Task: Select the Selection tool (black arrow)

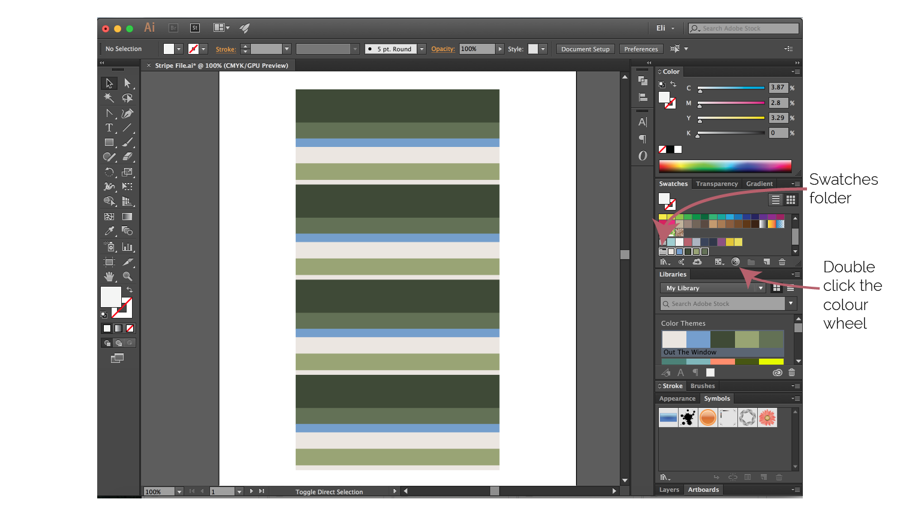Action: pos(109,83)
